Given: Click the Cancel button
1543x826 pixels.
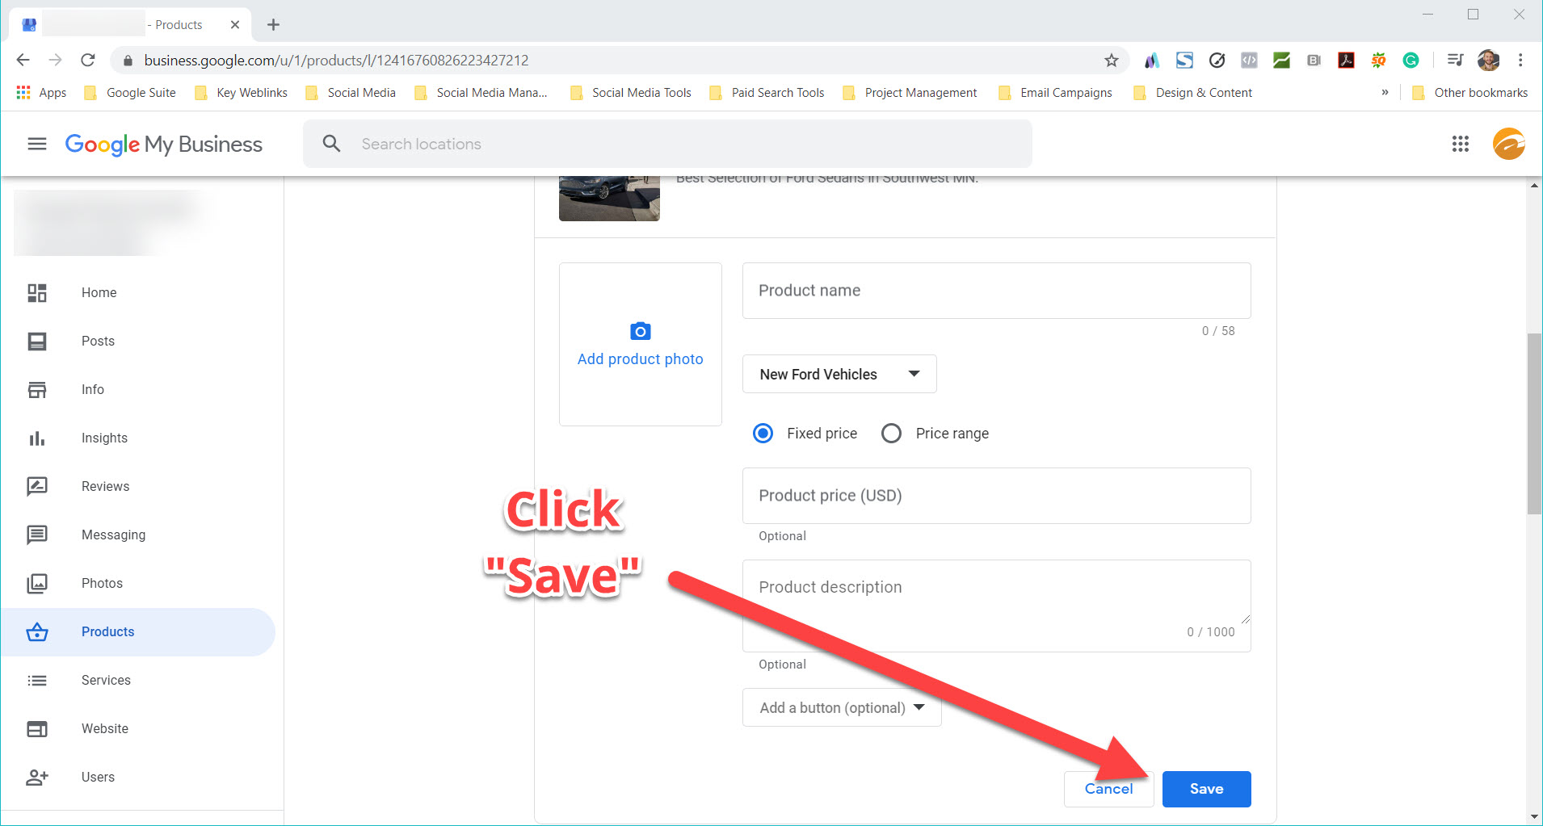Looking at the screenshot, I should coord(1108,789).
